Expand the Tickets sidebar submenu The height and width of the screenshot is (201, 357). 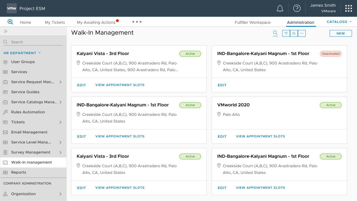pos(61,122)
